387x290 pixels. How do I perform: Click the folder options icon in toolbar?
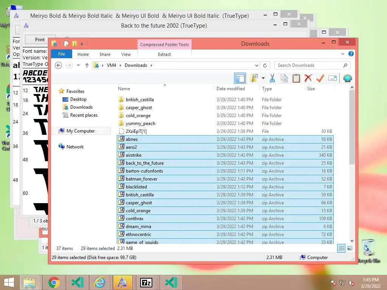254,78
